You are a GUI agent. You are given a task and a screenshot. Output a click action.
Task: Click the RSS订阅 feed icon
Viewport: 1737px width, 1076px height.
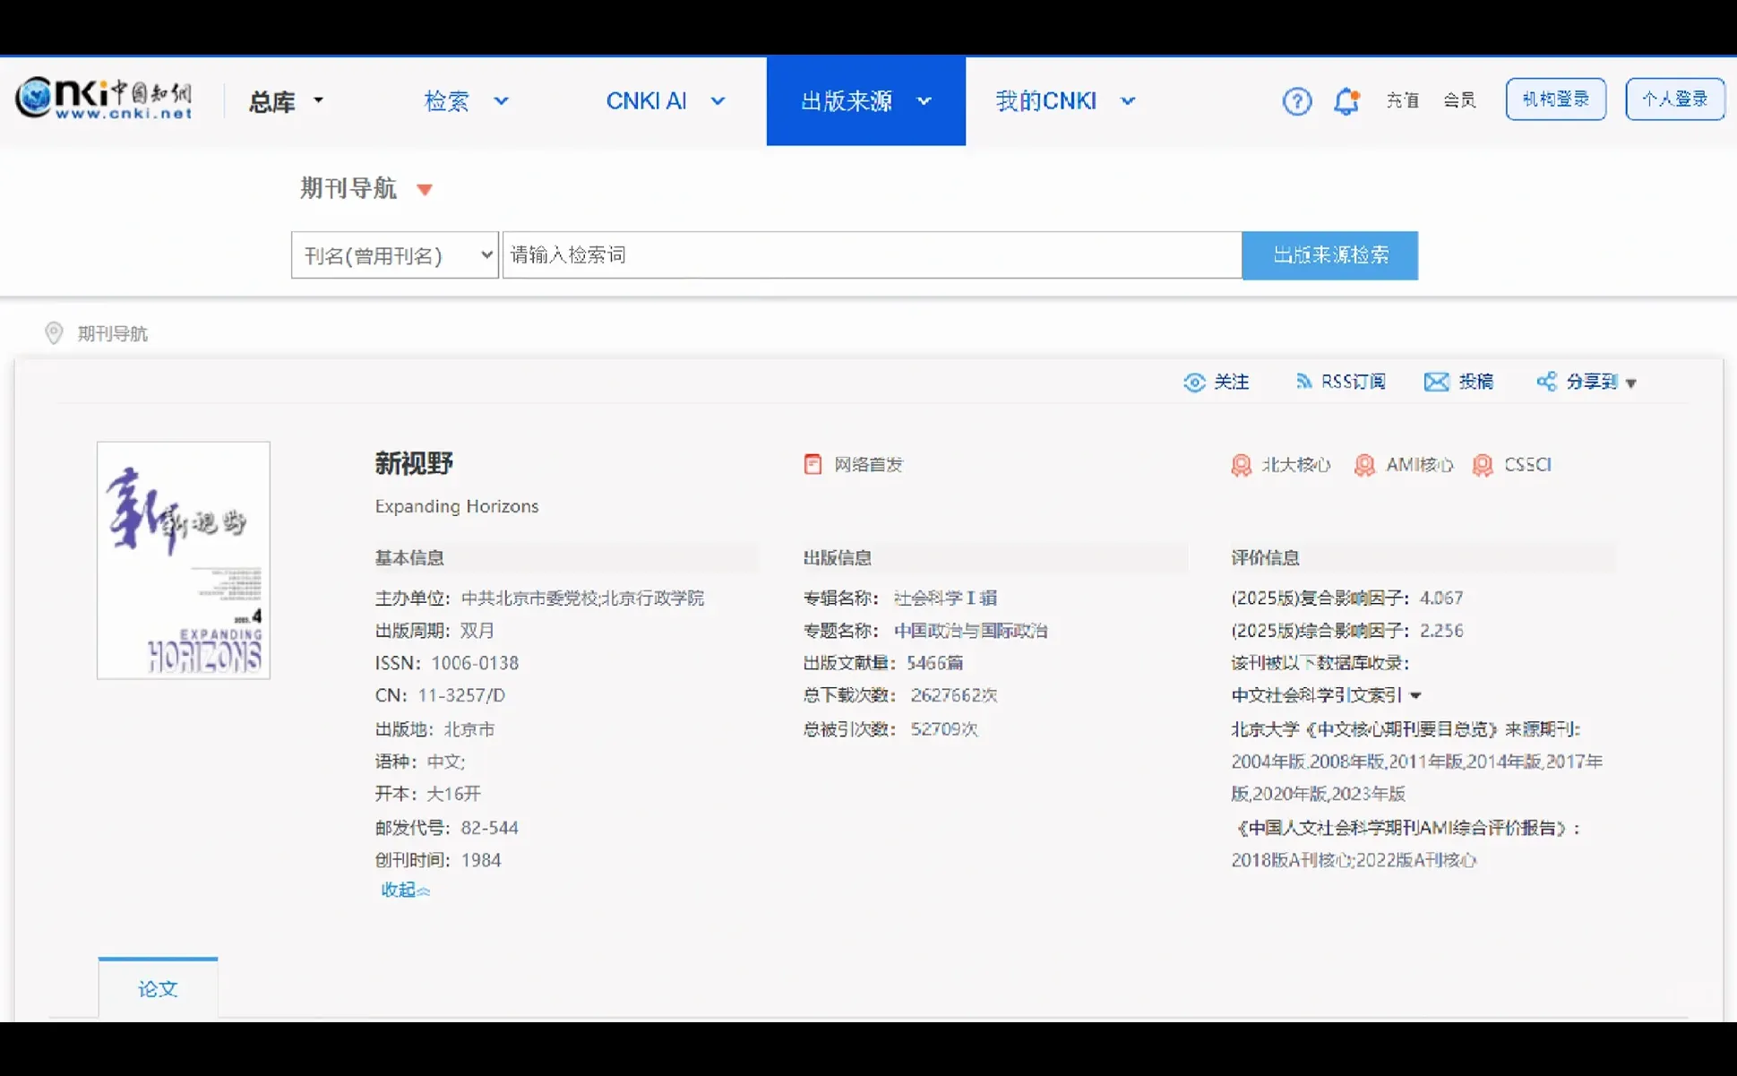(x=1303, y=382)
